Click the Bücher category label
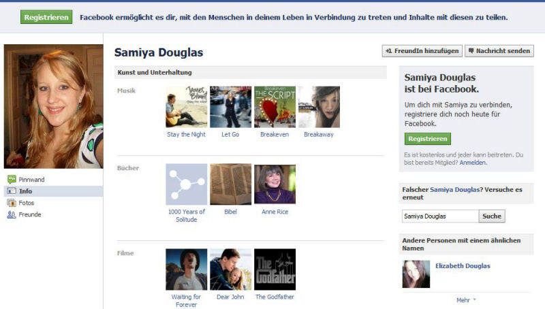This screenshot has height=309, width=545. click(128, 168)
